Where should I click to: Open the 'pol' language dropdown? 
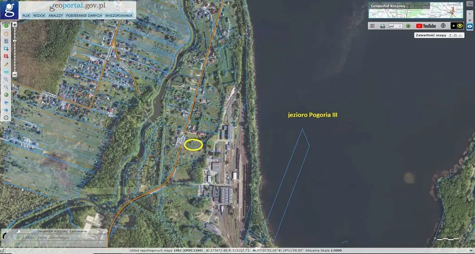[396, 26]
